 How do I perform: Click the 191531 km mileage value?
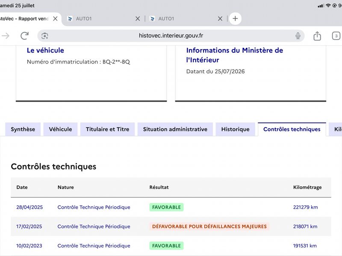tap(305, 246)
